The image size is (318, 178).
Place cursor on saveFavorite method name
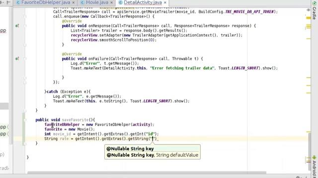[x=75, y=120]
